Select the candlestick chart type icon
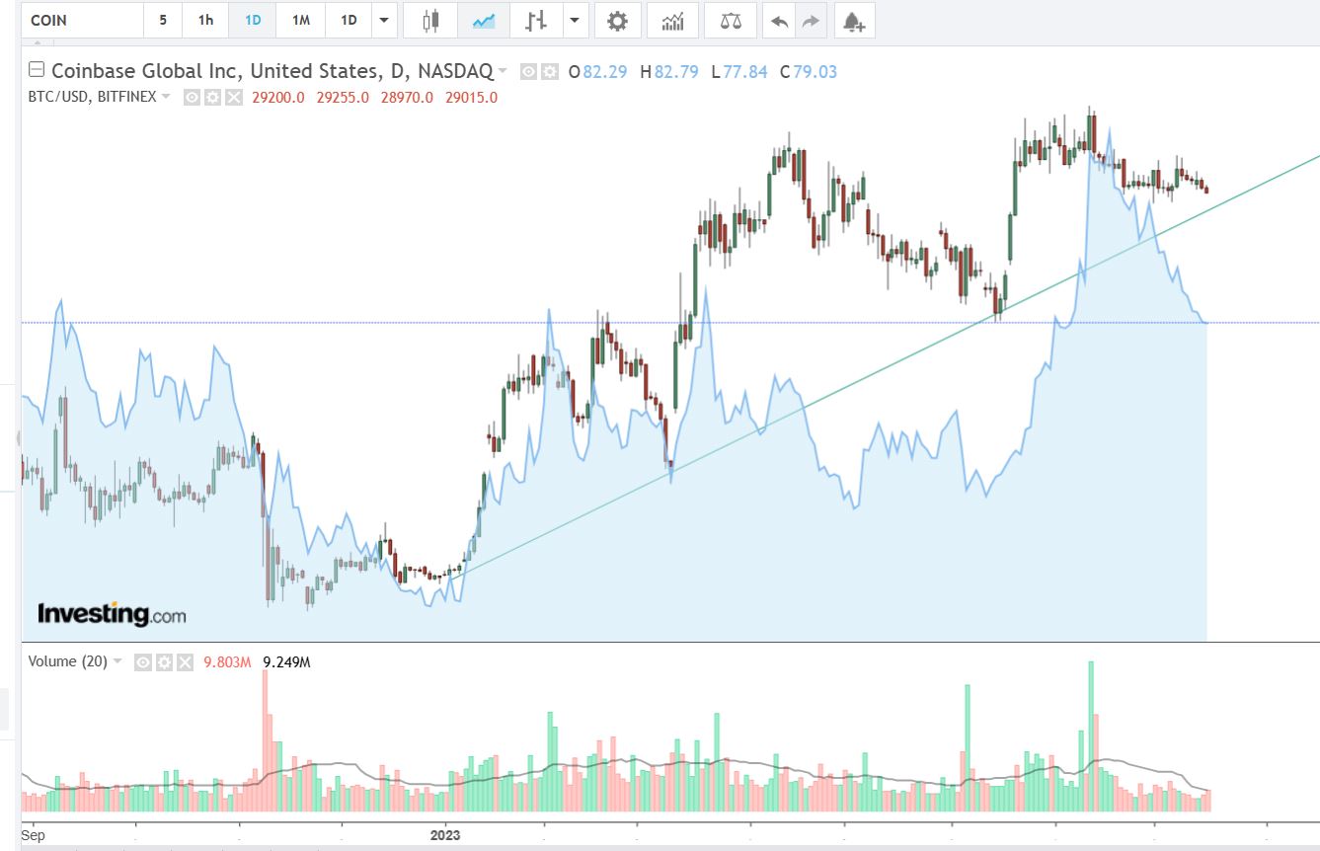Screen dimensions: 1320x851 pyautogui.click(x=429, y=21)
